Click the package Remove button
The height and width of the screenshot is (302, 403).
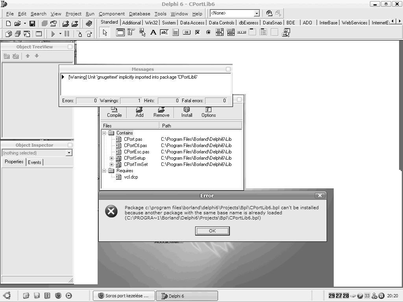[161, 112]
